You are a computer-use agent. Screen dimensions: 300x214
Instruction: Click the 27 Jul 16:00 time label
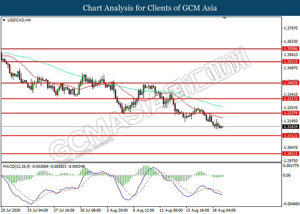(x=64, y=210)
